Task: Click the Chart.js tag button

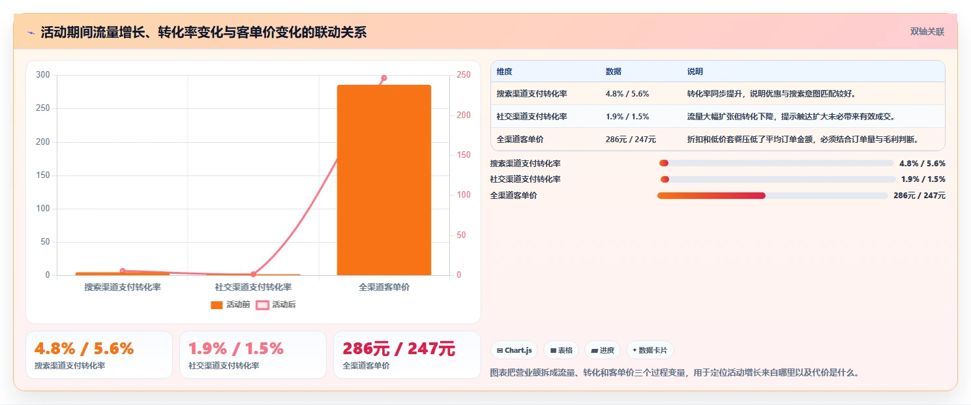Action: point(514,350)
